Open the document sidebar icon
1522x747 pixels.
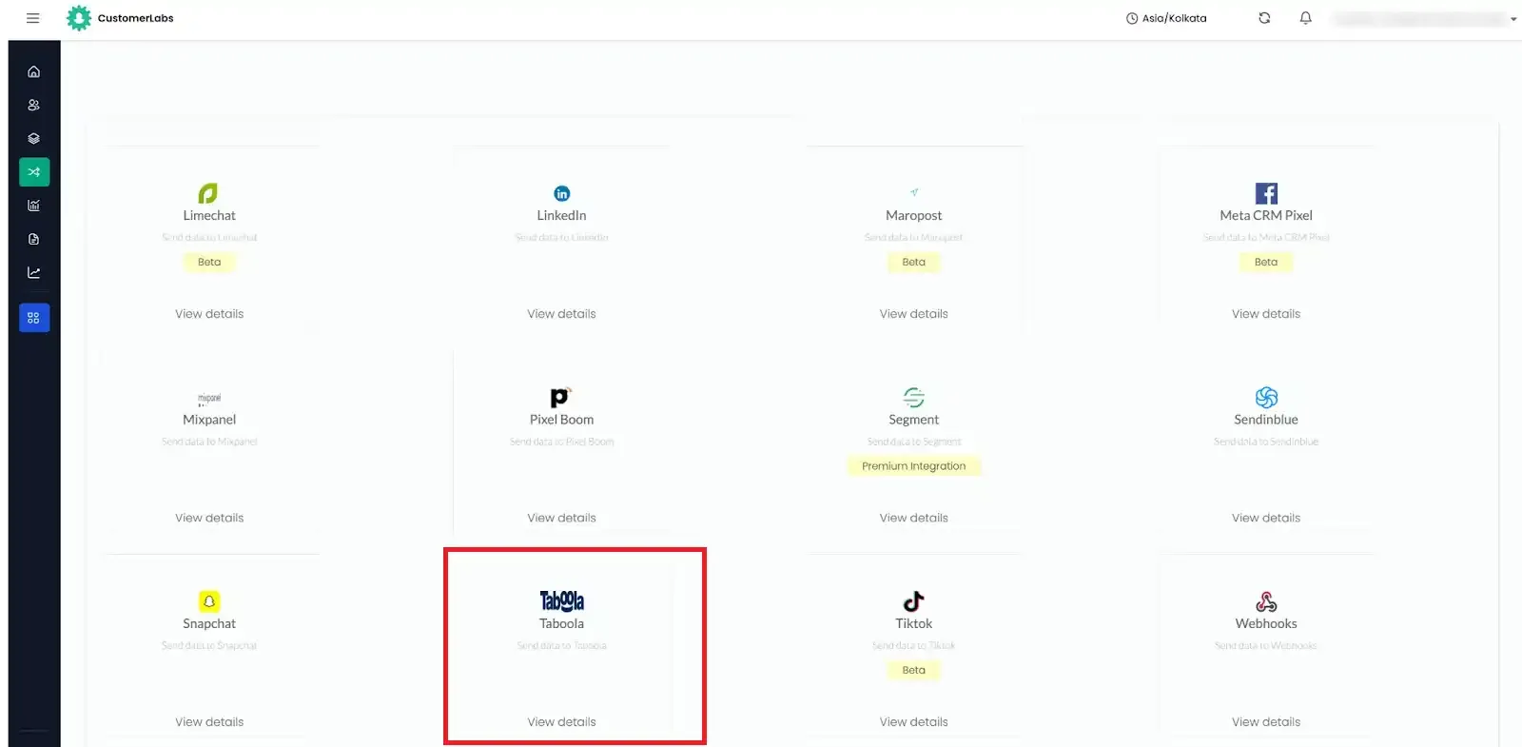coord(34,239)
